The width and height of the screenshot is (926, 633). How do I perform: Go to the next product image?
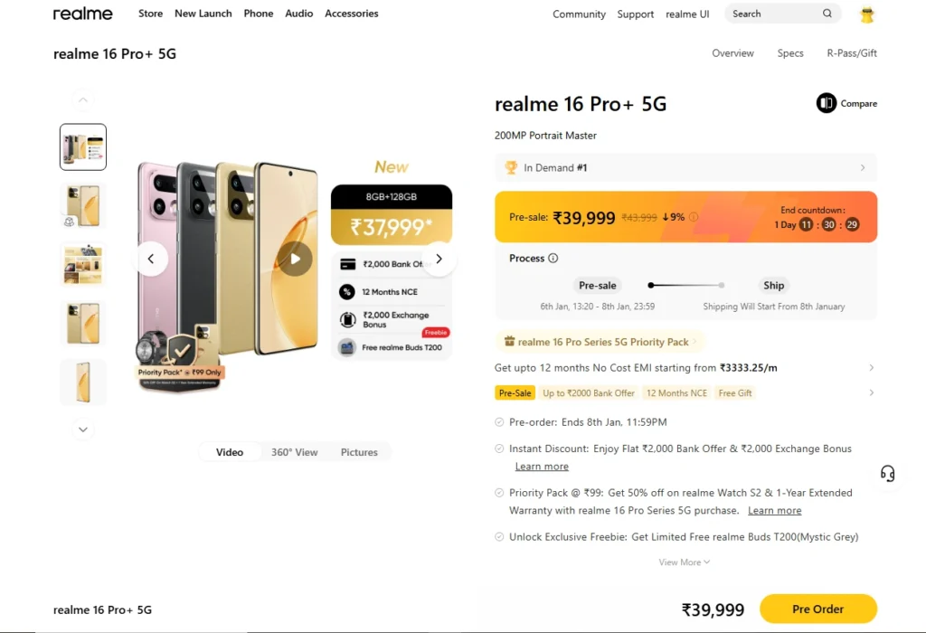click(439, 259)
